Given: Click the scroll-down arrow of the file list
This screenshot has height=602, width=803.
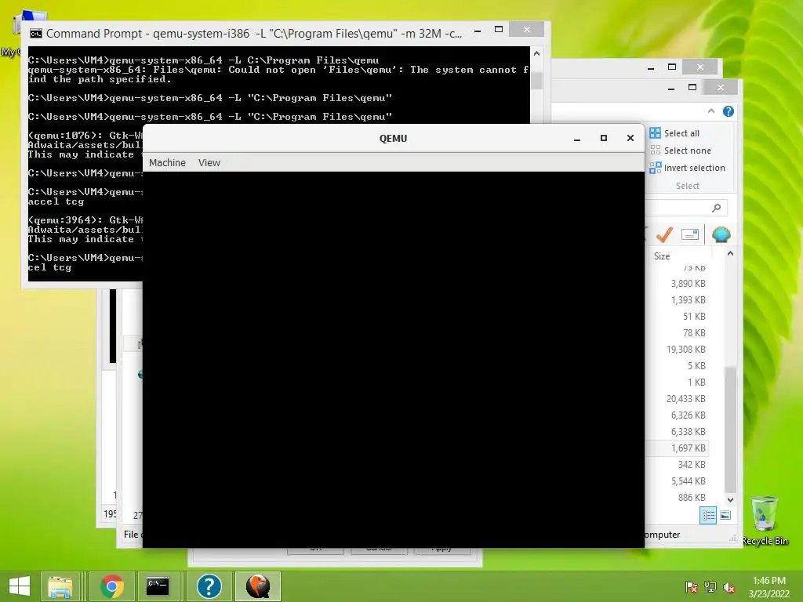Looking at the screenshot, I should pyautogui.click(x=730, y=499).
